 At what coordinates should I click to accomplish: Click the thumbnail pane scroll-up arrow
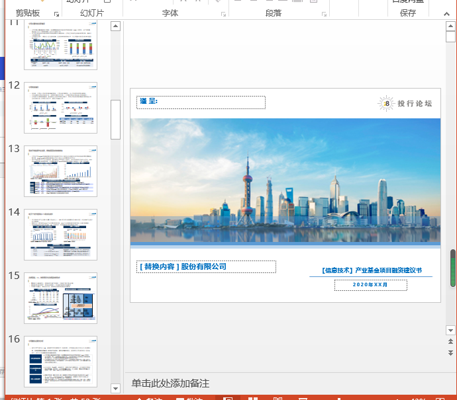[115, 26]
